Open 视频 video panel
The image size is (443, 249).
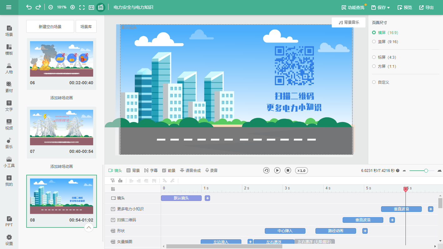coord(9,124)
